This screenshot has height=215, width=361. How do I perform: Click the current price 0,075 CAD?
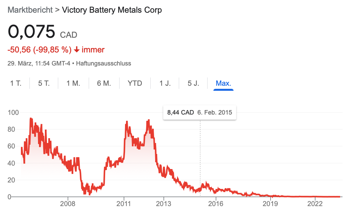(x=42, y=32)
